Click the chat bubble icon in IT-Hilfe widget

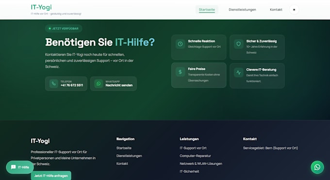14,167
